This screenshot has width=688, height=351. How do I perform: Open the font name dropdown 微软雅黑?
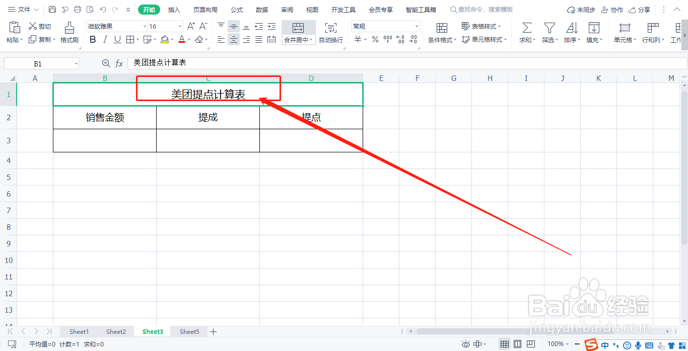click(145, 27)
